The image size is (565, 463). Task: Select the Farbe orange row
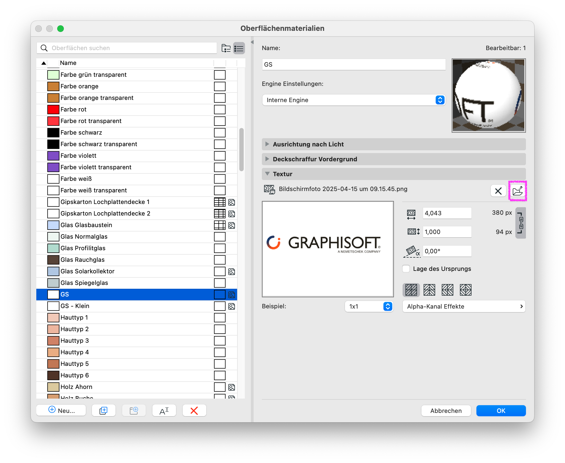coord(137,86)
